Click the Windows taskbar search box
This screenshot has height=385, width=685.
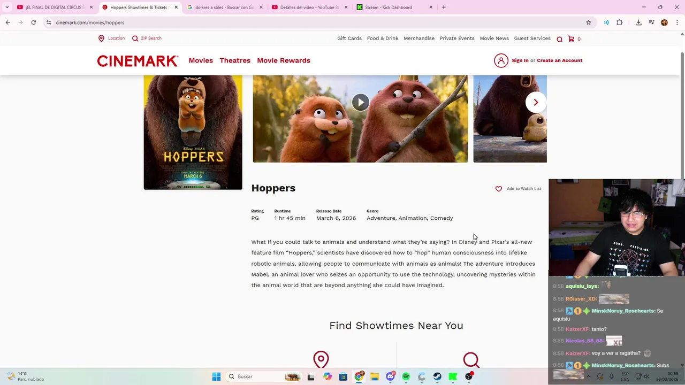[x=264, y=376]
